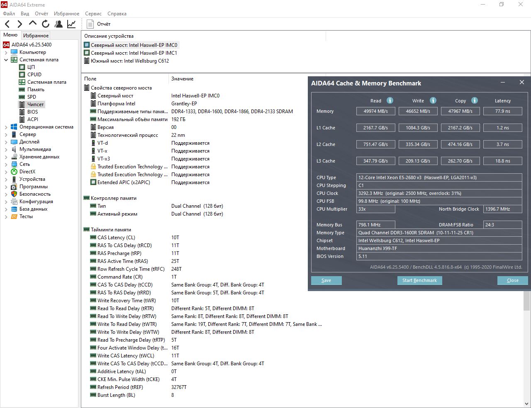This screenshot has width=531, height=408.
Task: Expand the Компьютер tree node
Action: (6, 52)
